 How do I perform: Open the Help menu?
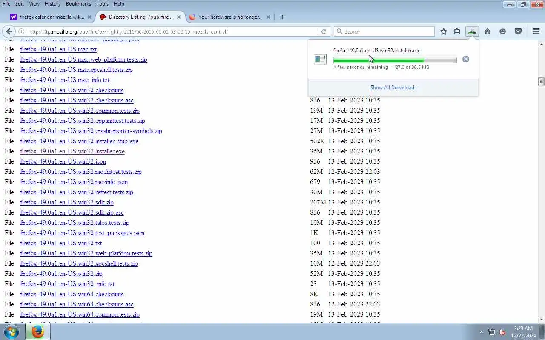[119, 4]
